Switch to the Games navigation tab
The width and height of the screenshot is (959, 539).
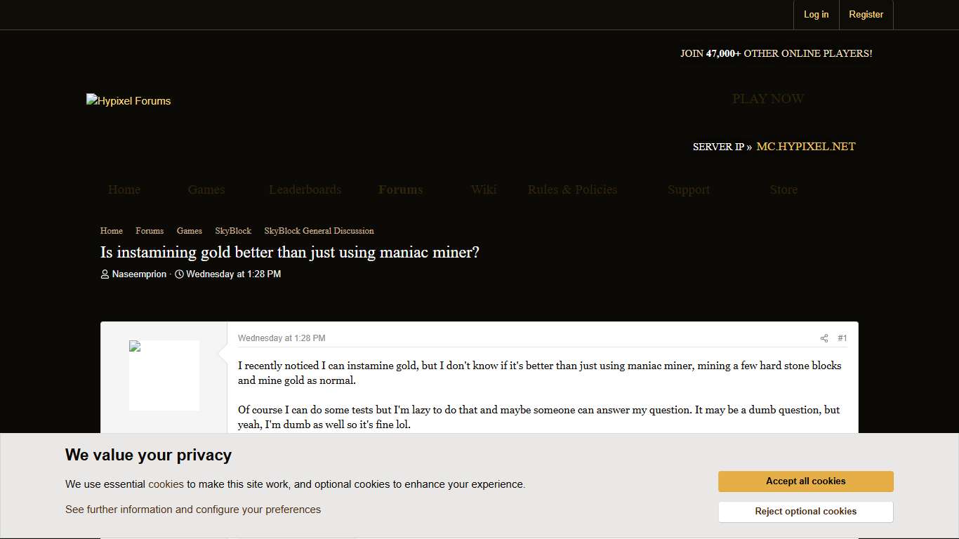coord(206,189)
